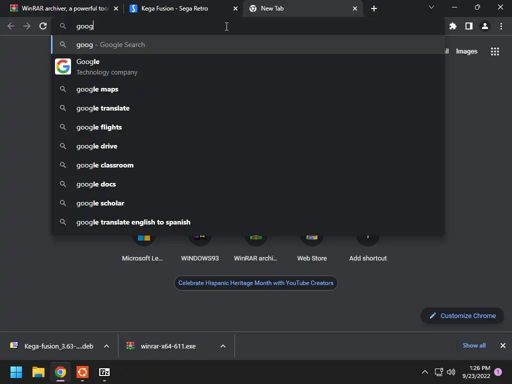512x384 pixels.
Task: Open the profile avatar icon
Action: click(x=485, y=26)
